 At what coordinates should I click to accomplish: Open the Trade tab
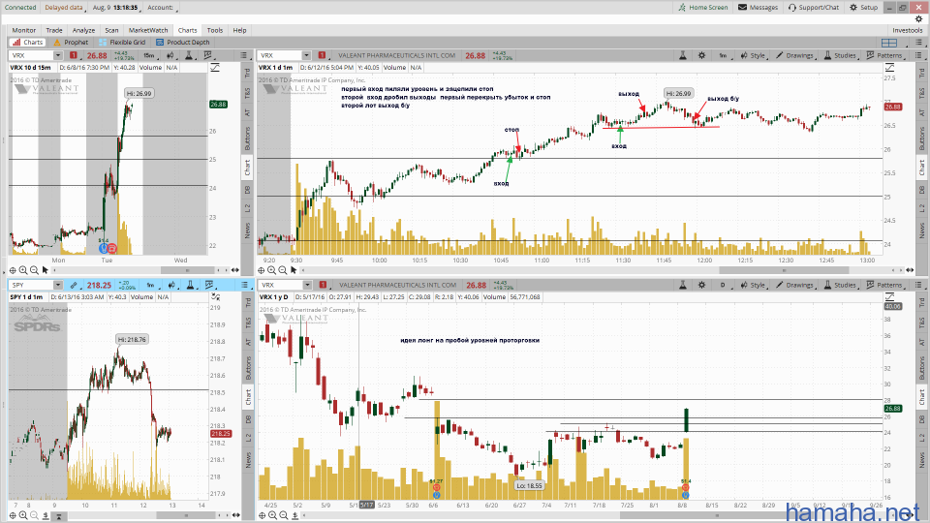[x=54, y=30]
